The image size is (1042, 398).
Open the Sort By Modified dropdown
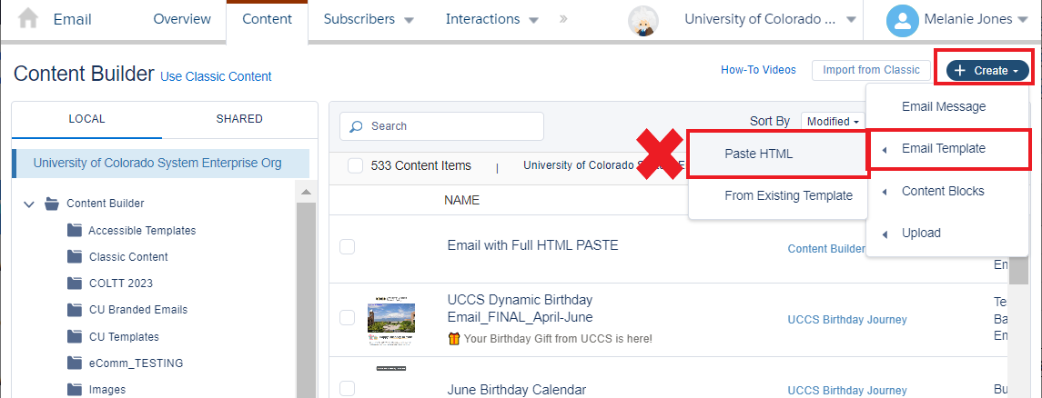(x=832, y=122)
